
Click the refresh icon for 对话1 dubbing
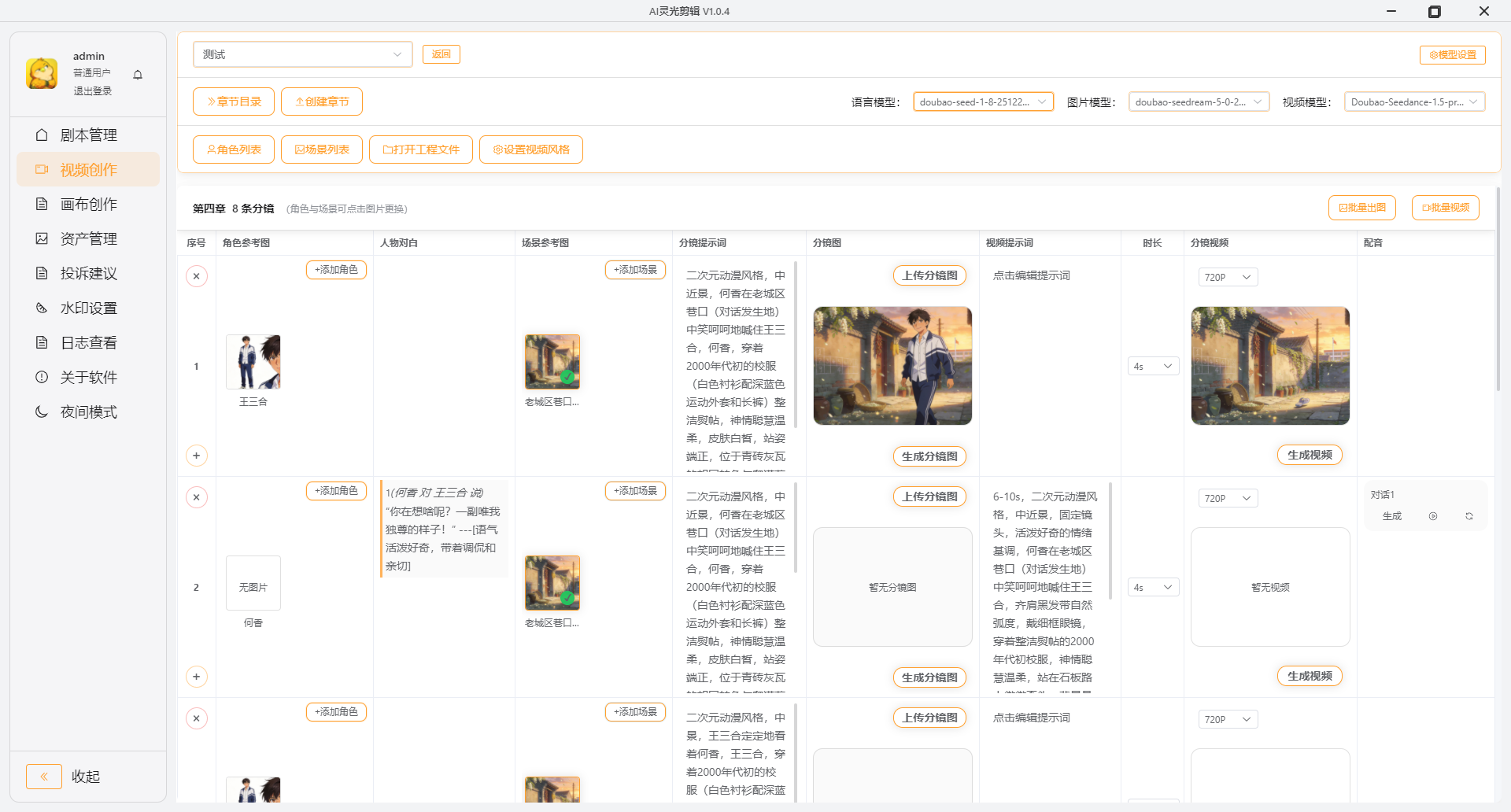[x=1469, y=516]
